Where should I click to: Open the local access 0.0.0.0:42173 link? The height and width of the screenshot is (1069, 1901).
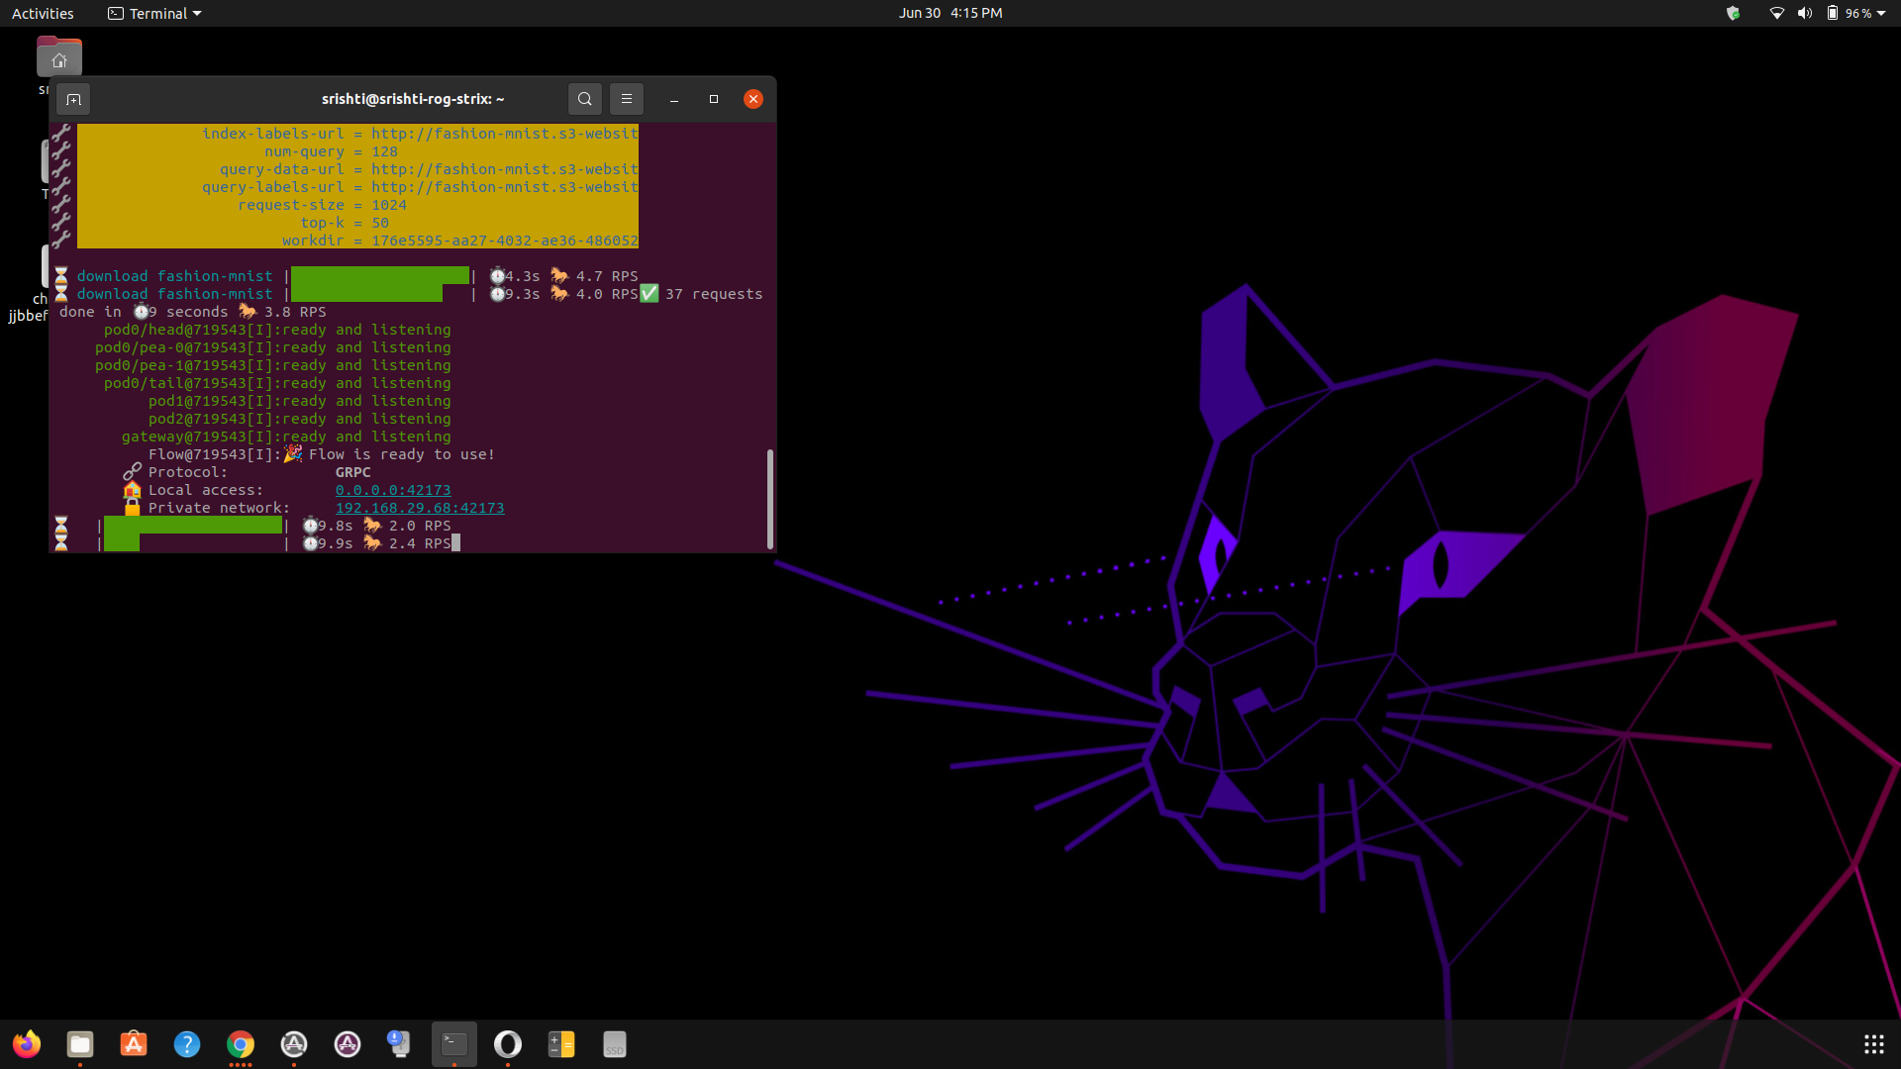coord(392,490)
